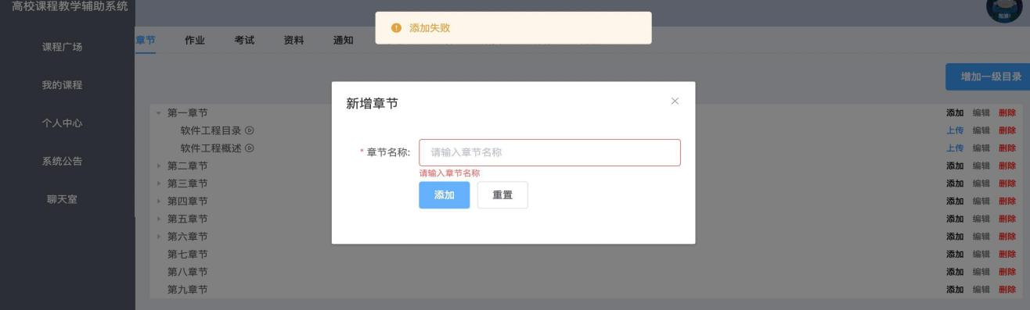The width and height of the screenshot is (1030, 310).
Task: Open the 资料 tab
Action: coord(294,41)
